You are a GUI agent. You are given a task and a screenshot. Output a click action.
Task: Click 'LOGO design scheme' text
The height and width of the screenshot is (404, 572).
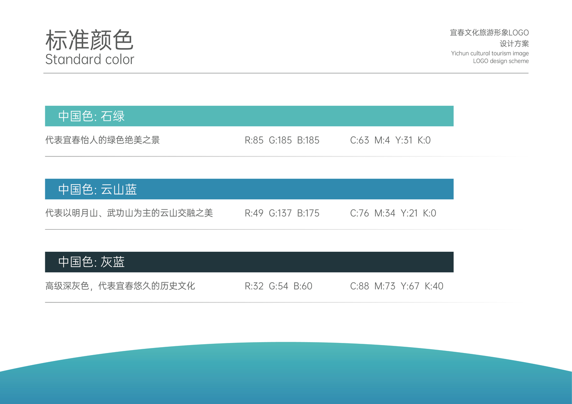[501, 61]
